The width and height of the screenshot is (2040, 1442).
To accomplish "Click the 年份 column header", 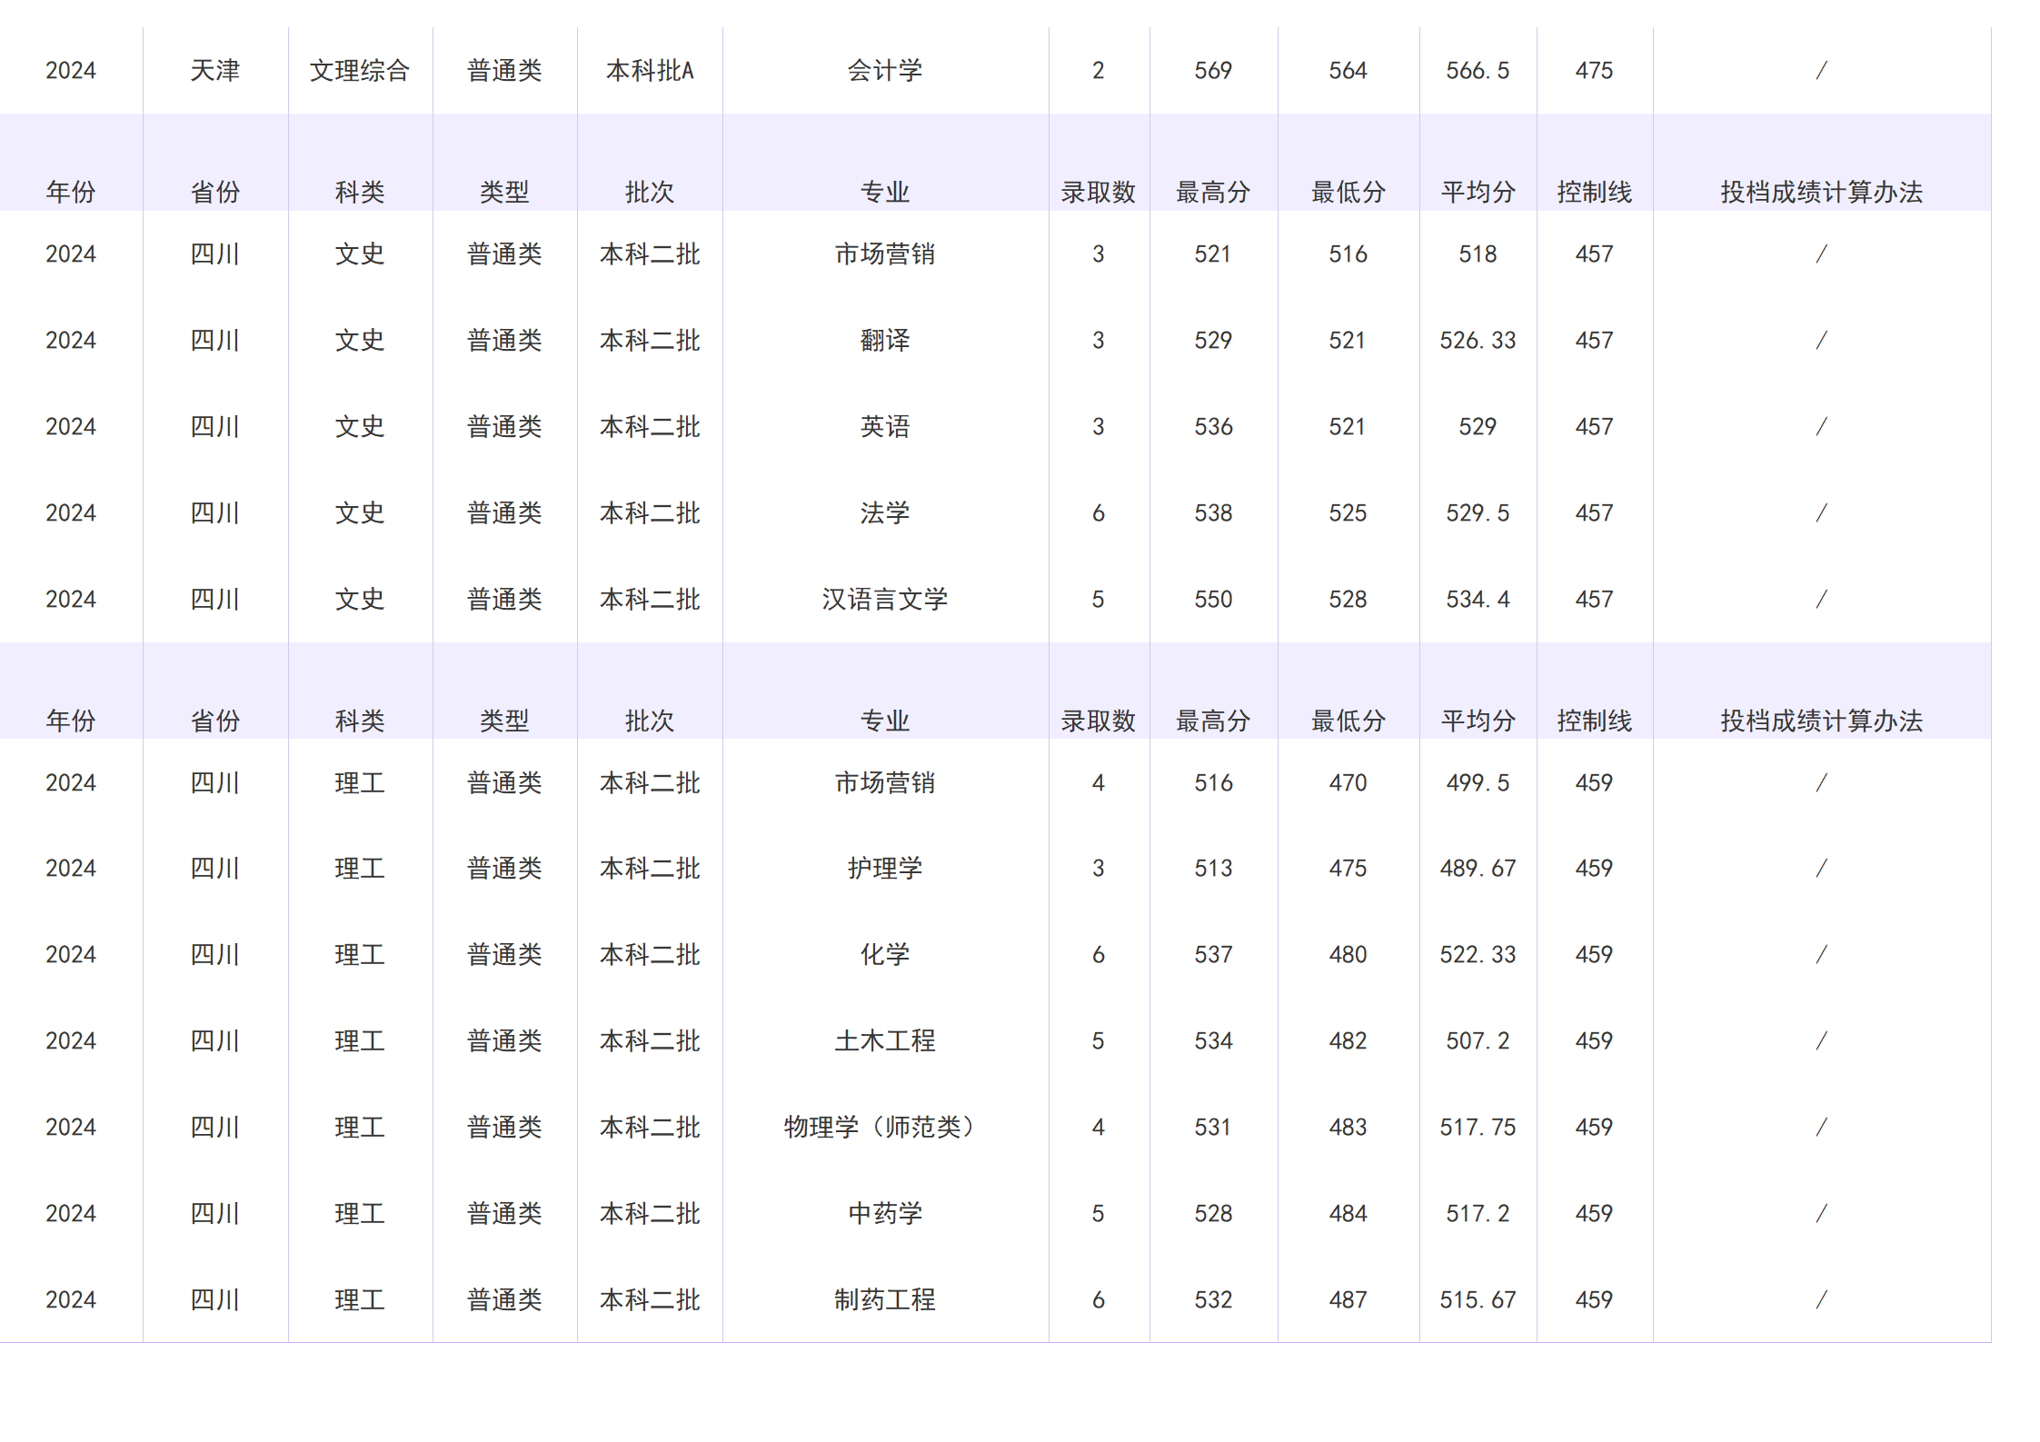I will [x=71, y=191].
